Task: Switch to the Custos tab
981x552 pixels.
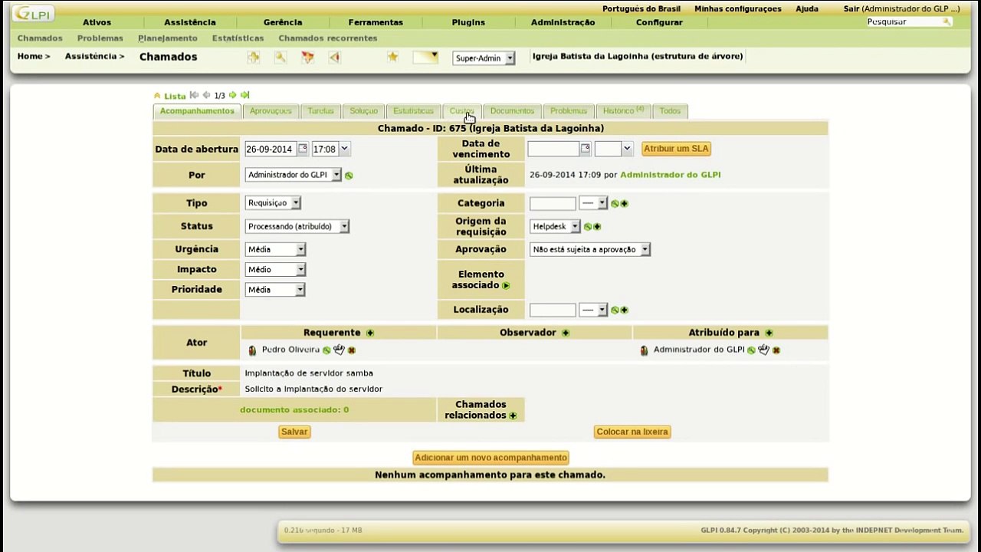Action: [x=462, y=111]
